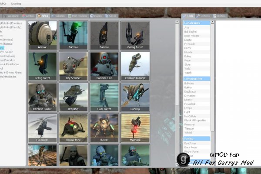Pick the Dynamite tool

tap(197, 96)
